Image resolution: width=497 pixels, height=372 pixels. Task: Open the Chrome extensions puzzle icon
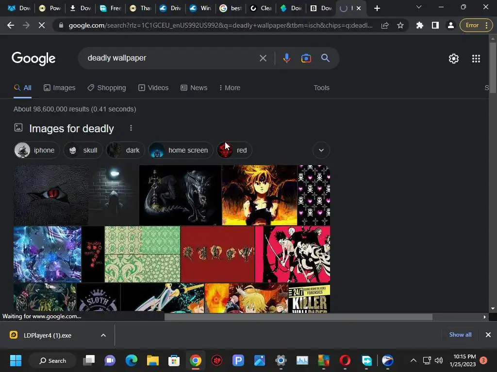[420, 25]
